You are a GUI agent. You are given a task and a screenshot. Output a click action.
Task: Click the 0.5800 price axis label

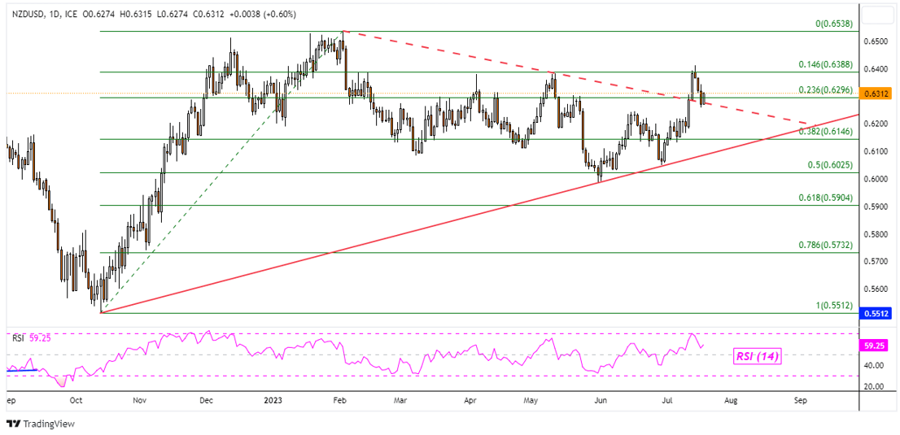[x=874, y=234]
